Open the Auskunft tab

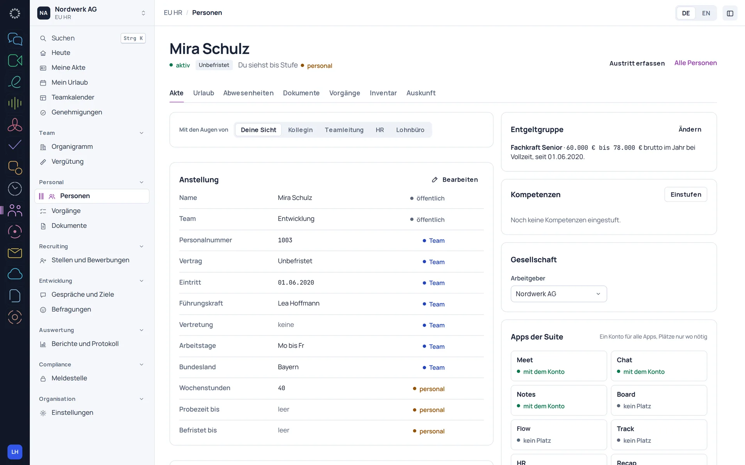pyautogui.click(x=421, y=93)
